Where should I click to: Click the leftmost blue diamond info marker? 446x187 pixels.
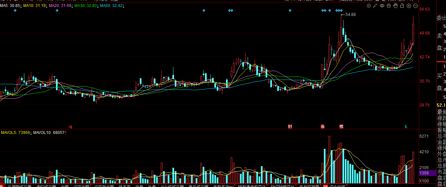(x=15, y=11)
